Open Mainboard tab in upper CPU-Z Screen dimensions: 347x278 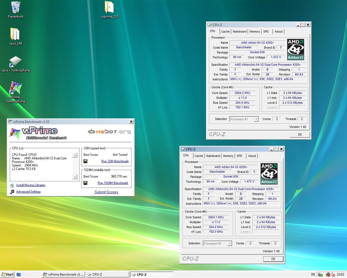pos(240,31)
